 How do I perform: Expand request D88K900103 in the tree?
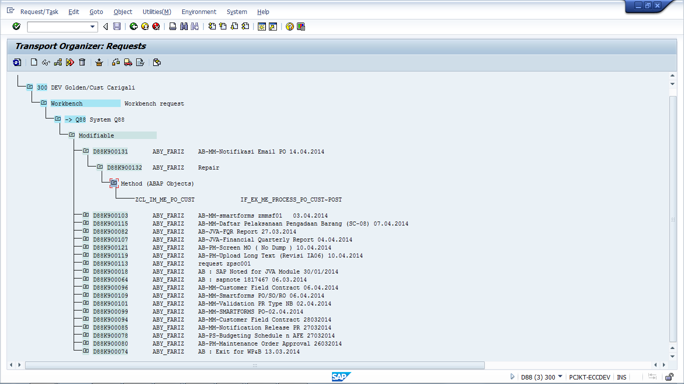tap(85, 215)
